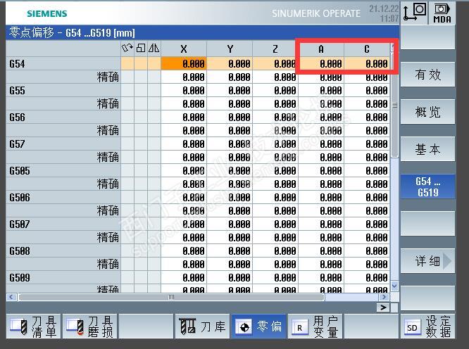Image resolution: width=469 pixels, height=349 pixels.
Task: Select the G54 Y offset field
Action: coord(230,63)
